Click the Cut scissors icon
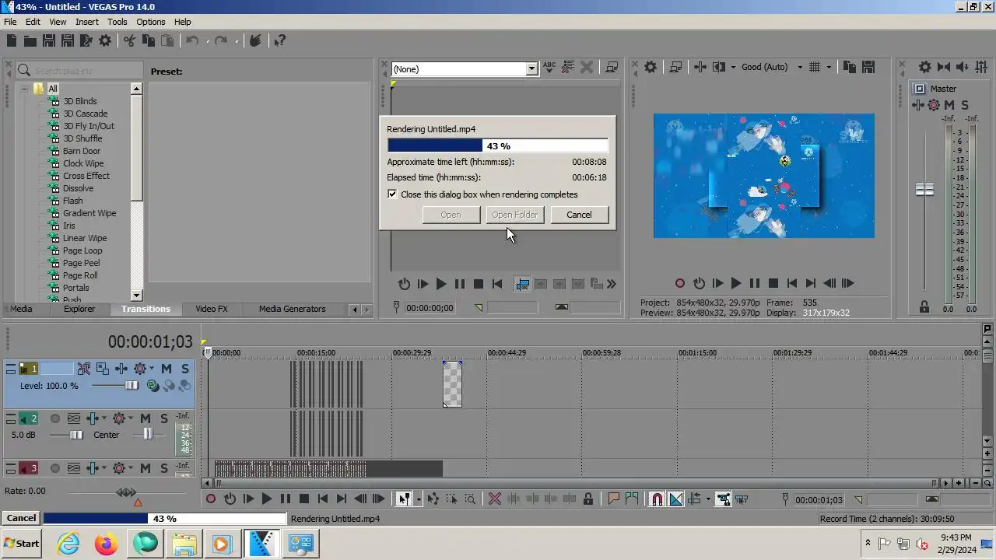 tap(130, 41)
